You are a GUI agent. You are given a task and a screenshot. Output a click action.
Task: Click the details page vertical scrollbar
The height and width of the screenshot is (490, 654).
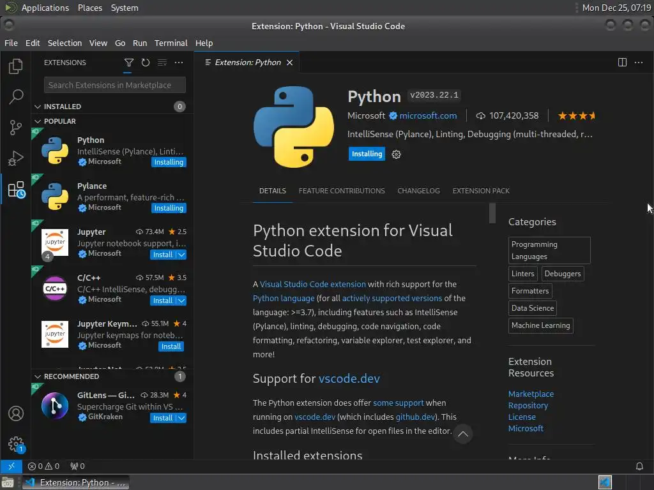point(492,212)
